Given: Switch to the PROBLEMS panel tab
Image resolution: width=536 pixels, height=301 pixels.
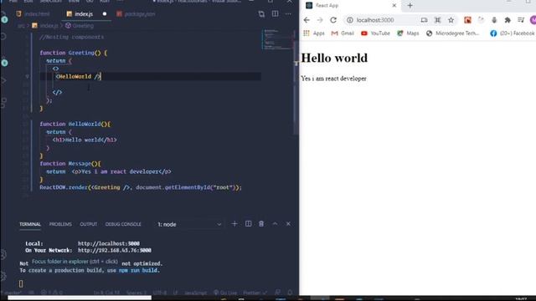Looking at the screenshot, I should click(60, 224).
